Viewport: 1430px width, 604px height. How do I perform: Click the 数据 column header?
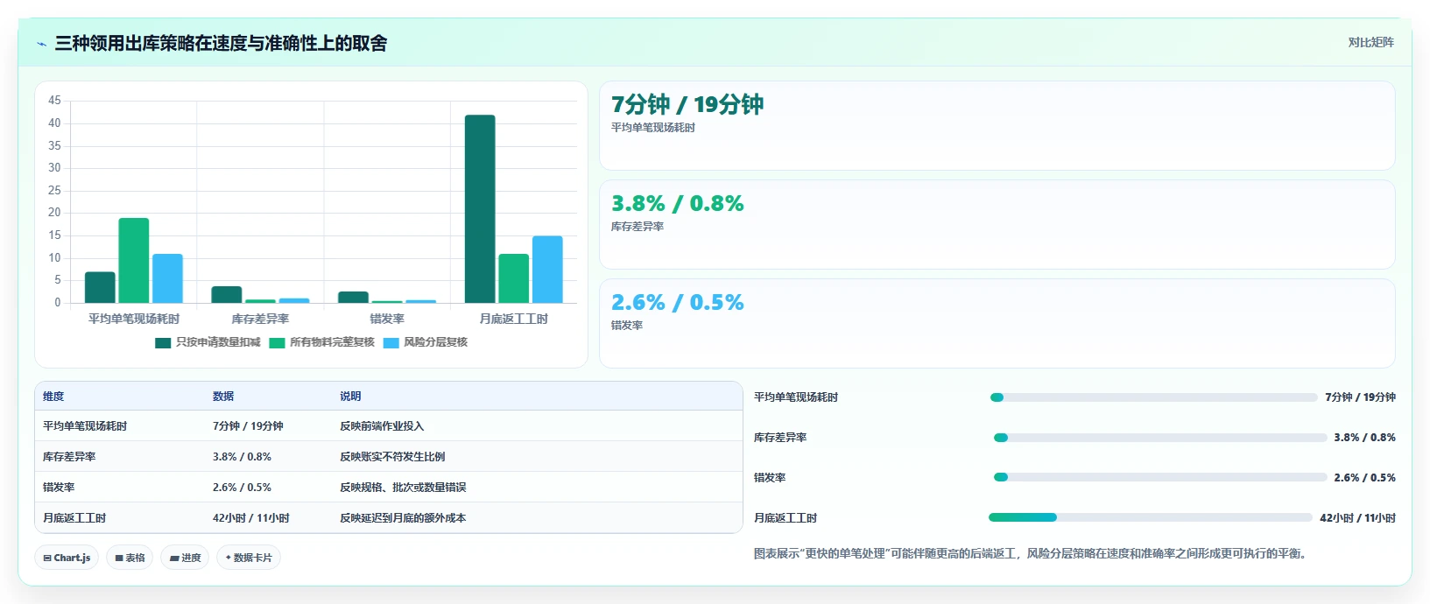(x=223, y=397)
